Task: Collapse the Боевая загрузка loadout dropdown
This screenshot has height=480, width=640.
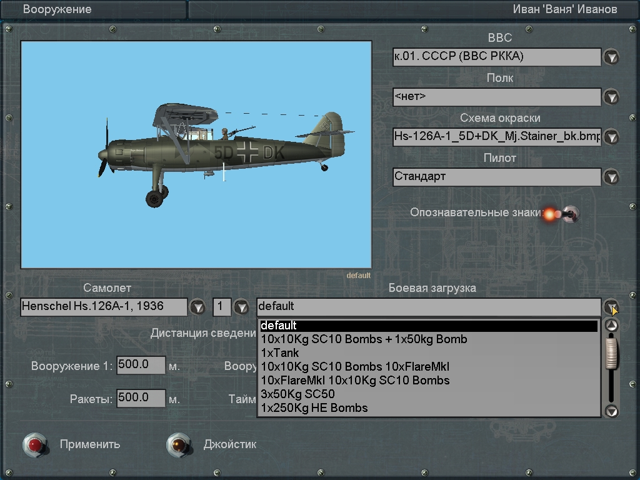Action: 611,307
